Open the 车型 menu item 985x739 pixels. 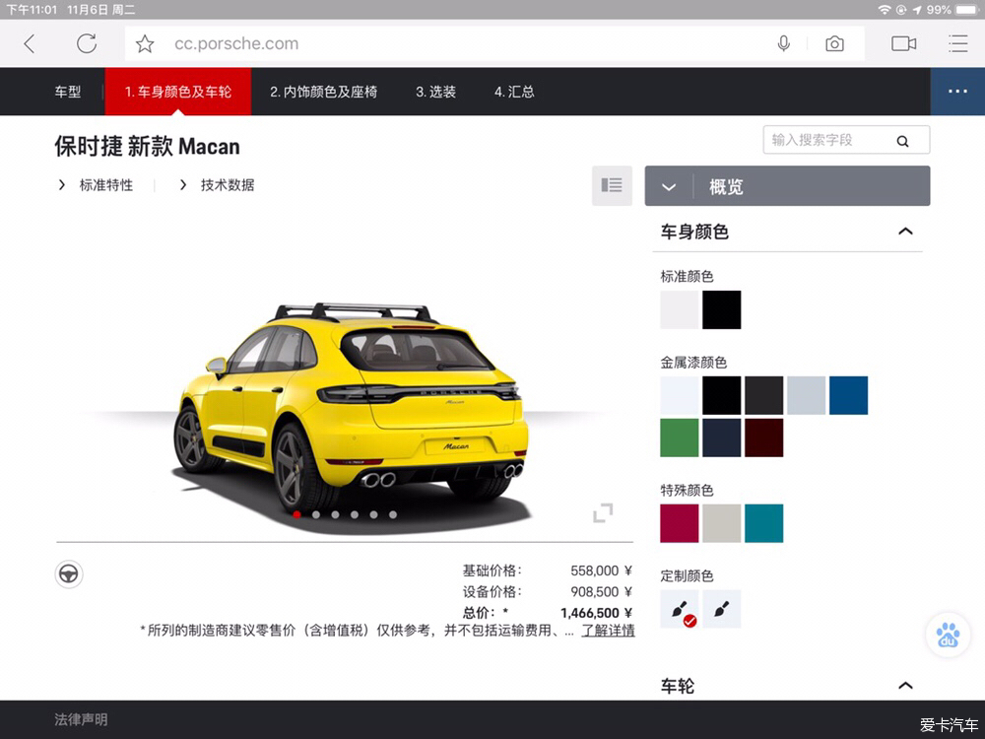(67, 92)
